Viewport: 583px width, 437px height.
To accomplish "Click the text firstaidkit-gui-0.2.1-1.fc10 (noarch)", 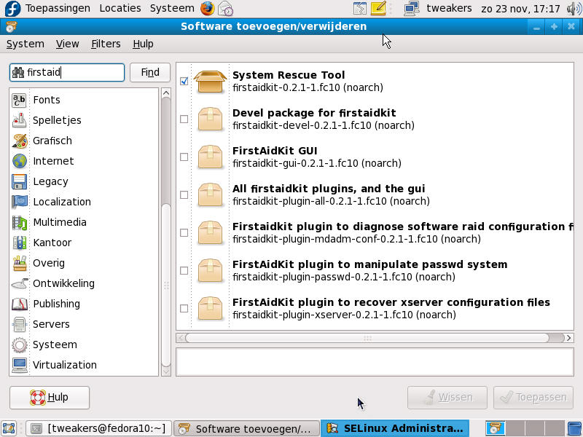I will pos(317,163).
